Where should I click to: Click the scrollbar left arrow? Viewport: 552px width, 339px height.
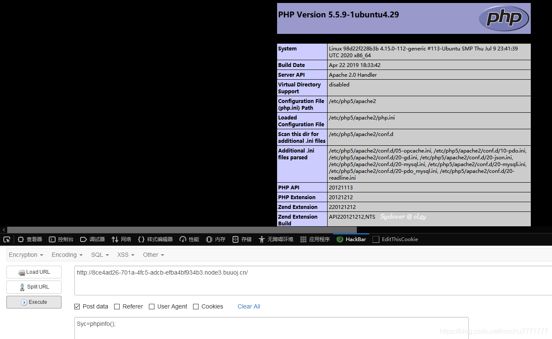[x=3, y=230]
